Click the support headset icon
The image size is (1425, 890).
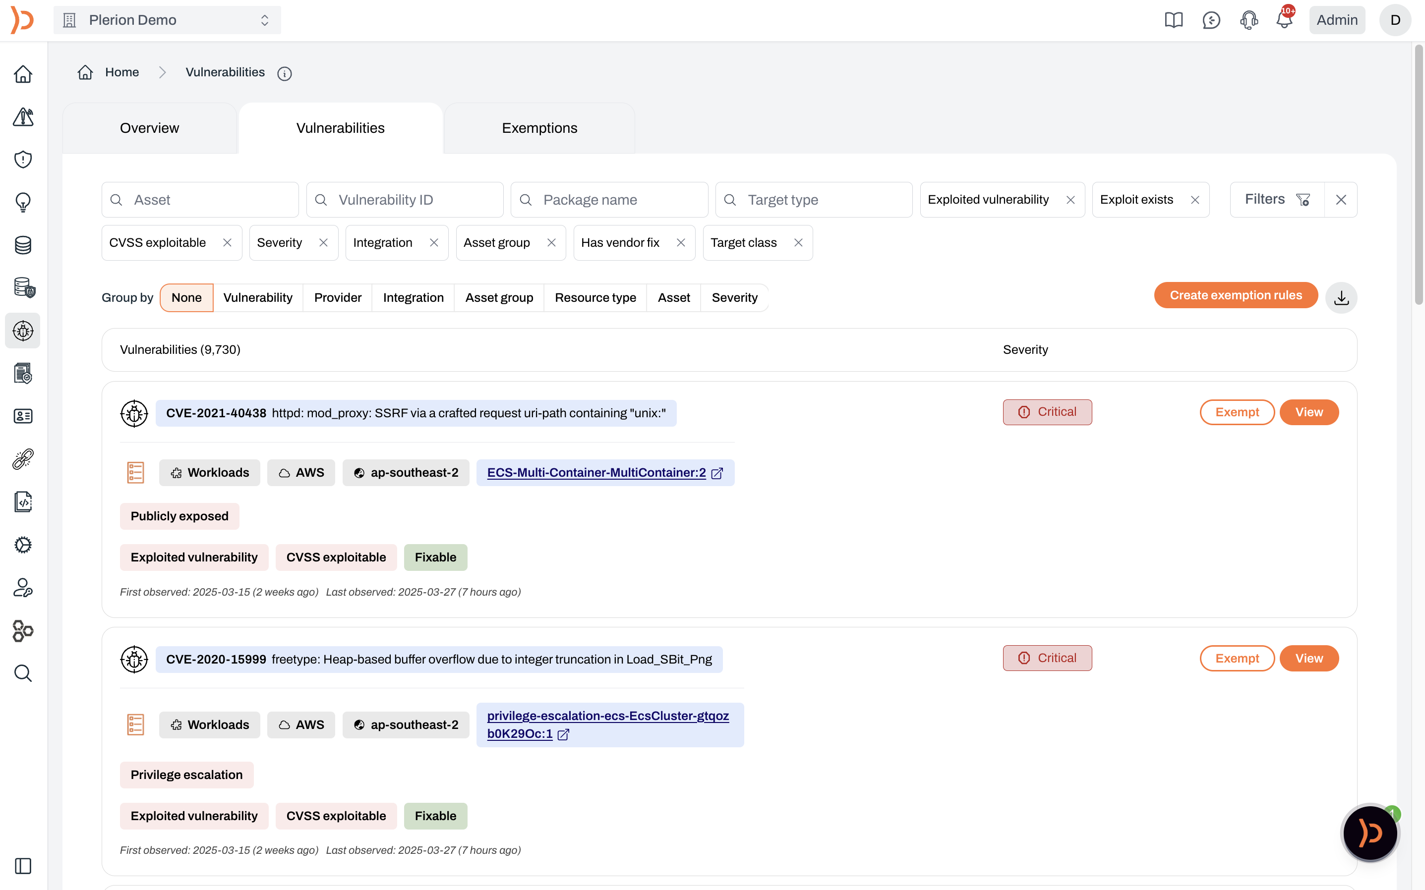coord(1248,20)
